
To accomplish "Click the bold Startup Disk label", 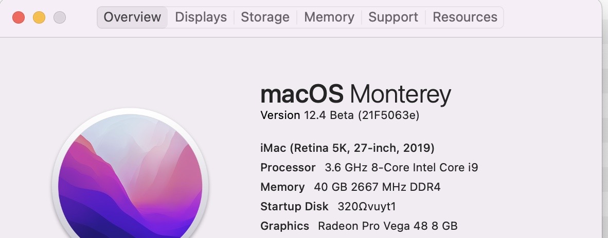I will [x=294, y=207].
